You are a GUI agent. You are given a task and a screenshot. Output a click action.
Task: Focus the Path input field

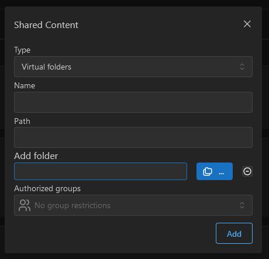click(133, 137)
